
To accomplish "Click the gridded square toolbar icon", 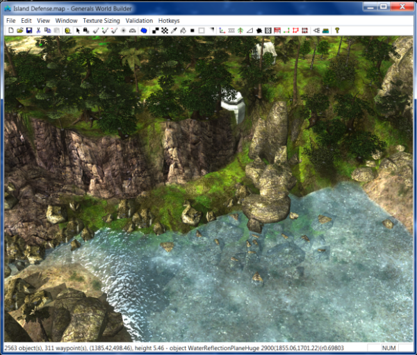I will [268, 31].
